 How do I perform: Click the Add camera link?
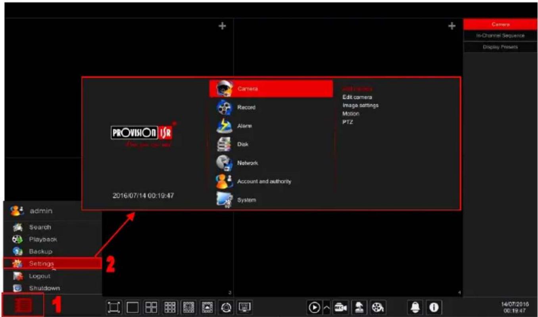pyautogui.click(x=357, y=89)
